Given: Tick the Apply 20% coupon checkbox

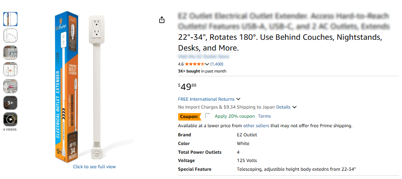Looking at the screenshot, I should [x=208, y=116].
